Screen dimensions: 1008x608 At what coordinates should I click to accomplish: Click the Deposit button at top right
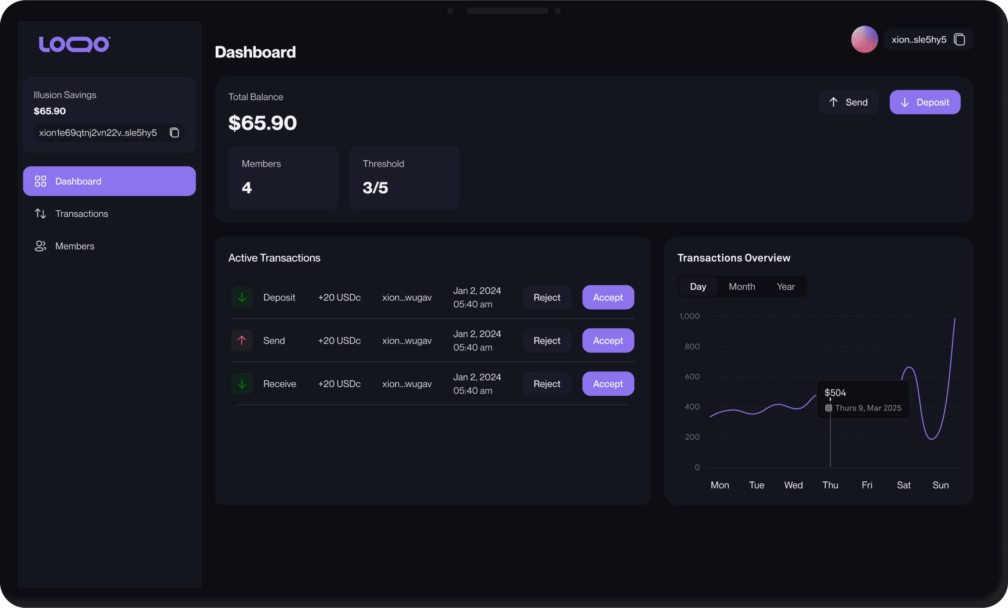(x=925, y=102)
